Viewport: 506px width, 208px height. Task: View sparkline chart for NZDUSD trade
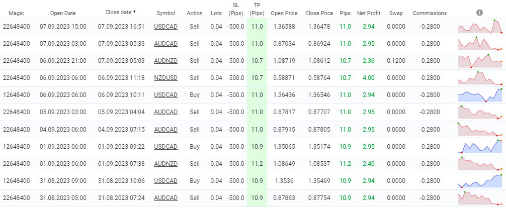480,78
